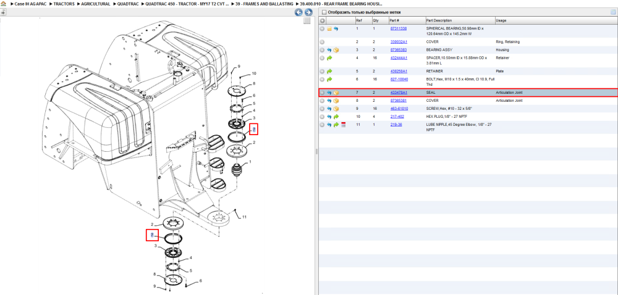Click the green arrow on the HEX PLUG row
This screenshot has height=295, width=618.
click(x=336, y=117)
